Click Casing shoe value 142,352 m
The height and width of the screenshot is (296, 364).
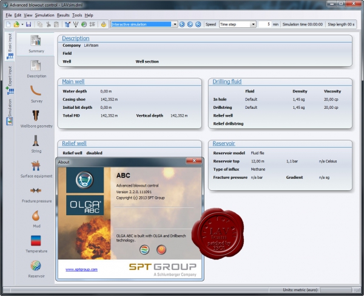point(109,100)
